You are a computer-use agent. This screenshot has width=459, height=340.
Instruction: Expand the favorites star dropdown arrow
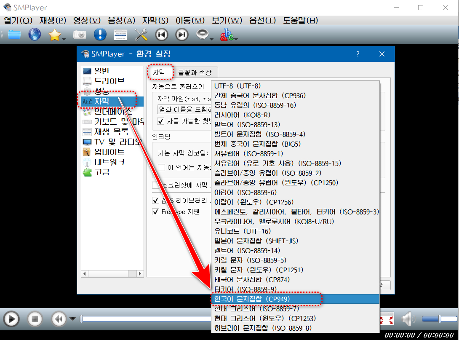coord(64,39)
